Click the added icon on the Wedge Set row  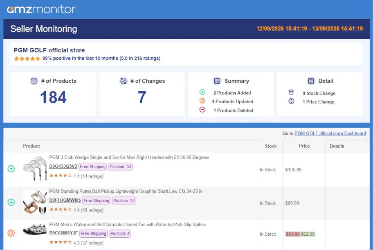pyautogui.click(x=11, y=169)
